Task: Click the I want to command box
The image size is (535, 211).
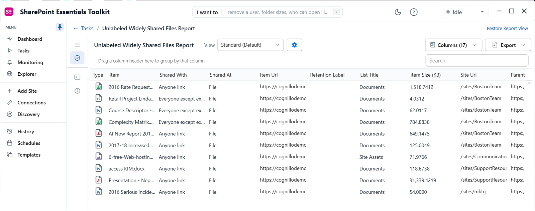Action: 267,12
